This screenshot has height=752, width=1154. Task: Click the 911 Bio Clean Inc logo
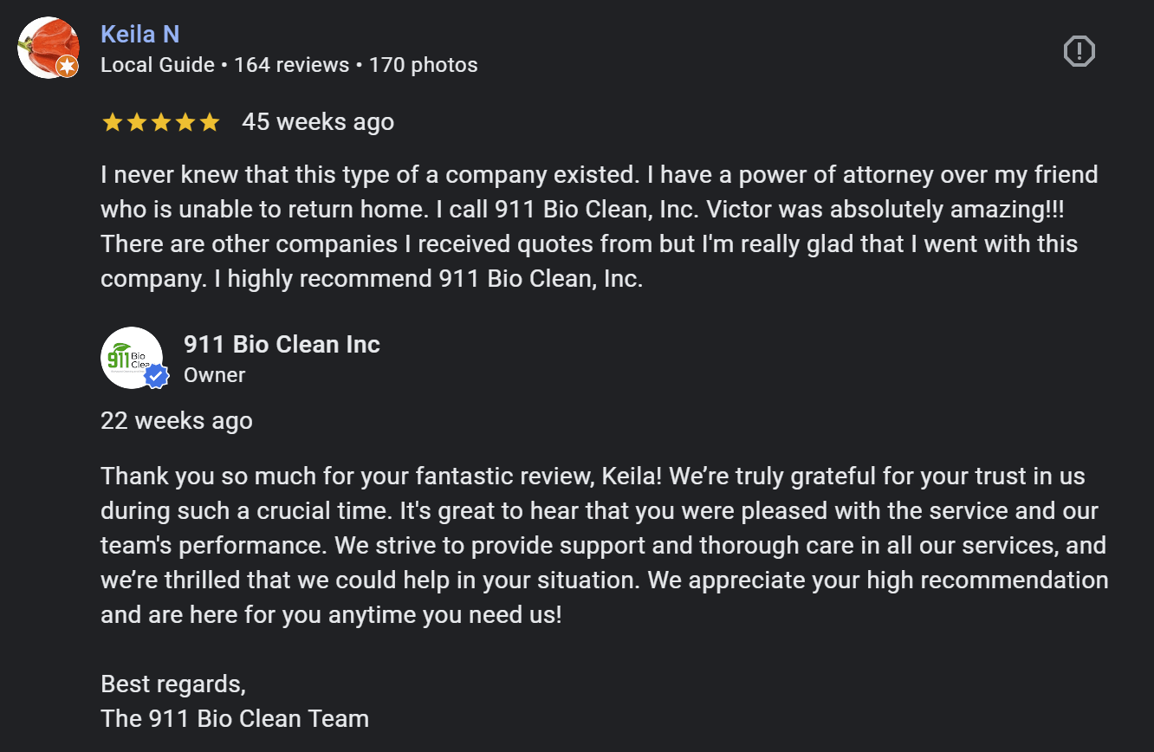coord(131,357)
